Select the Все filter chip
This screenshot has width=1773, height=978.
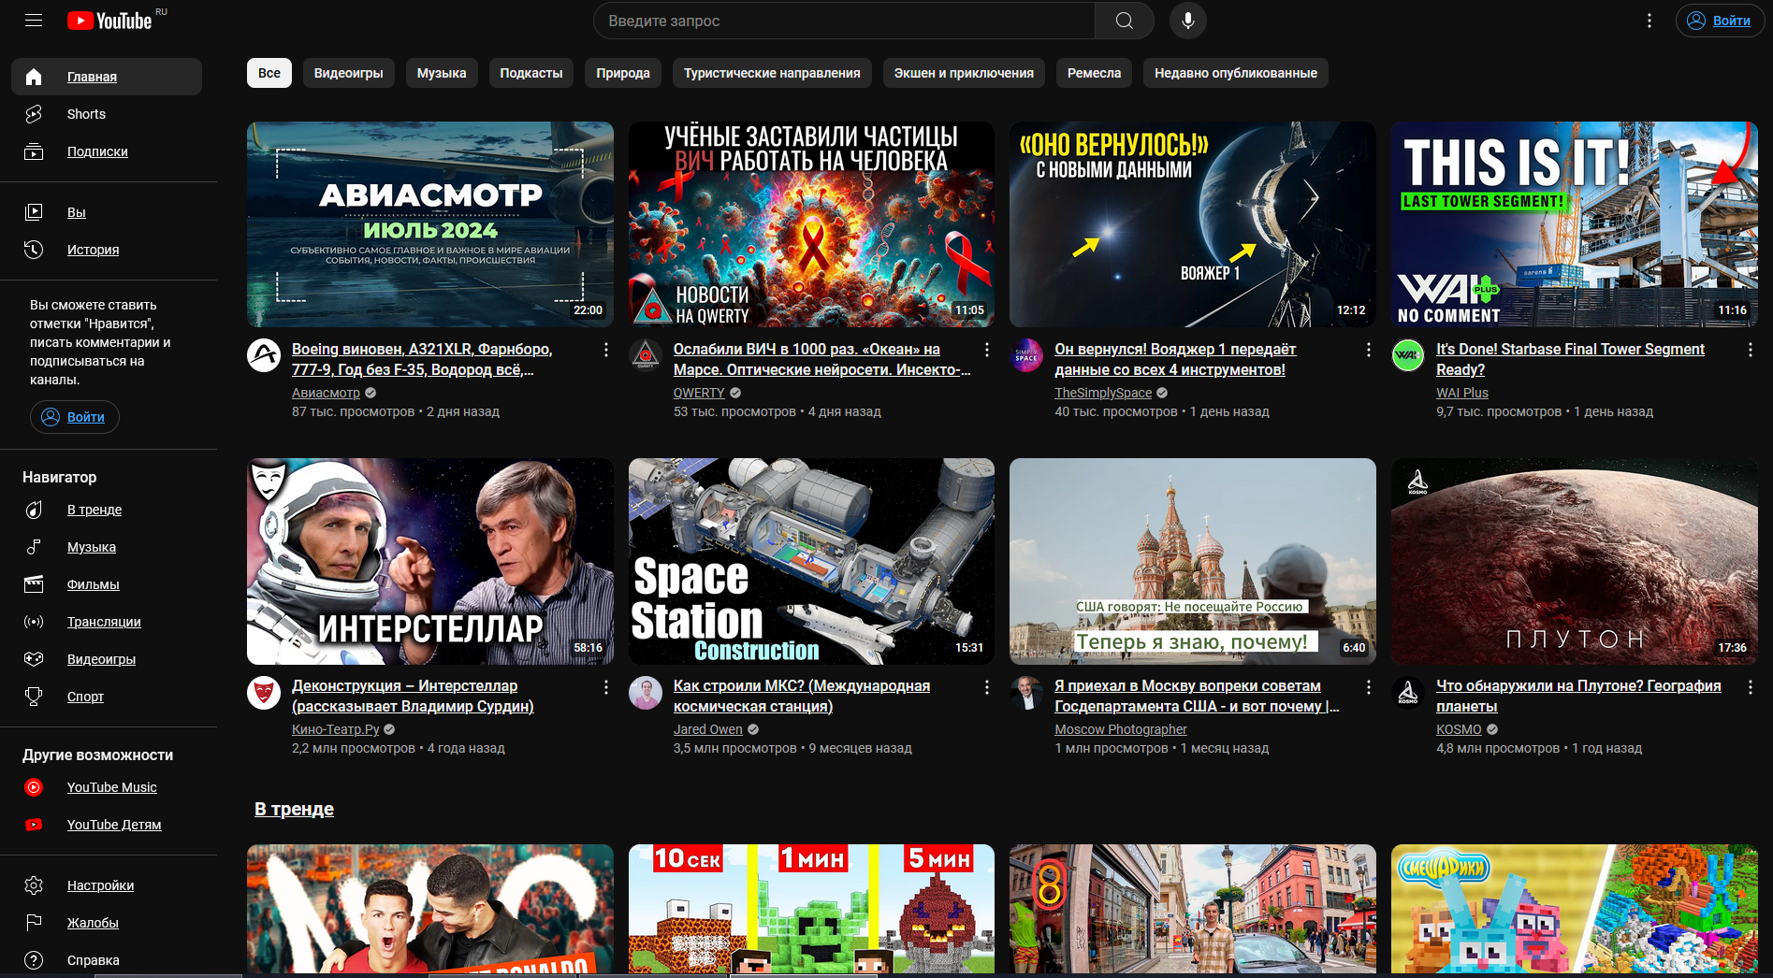pyautogui.click(x=269, y=73)
